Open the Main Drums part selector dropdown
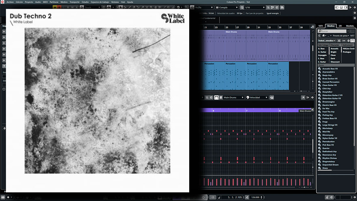This screenshot has height=201, width=357. pos(234,97)
